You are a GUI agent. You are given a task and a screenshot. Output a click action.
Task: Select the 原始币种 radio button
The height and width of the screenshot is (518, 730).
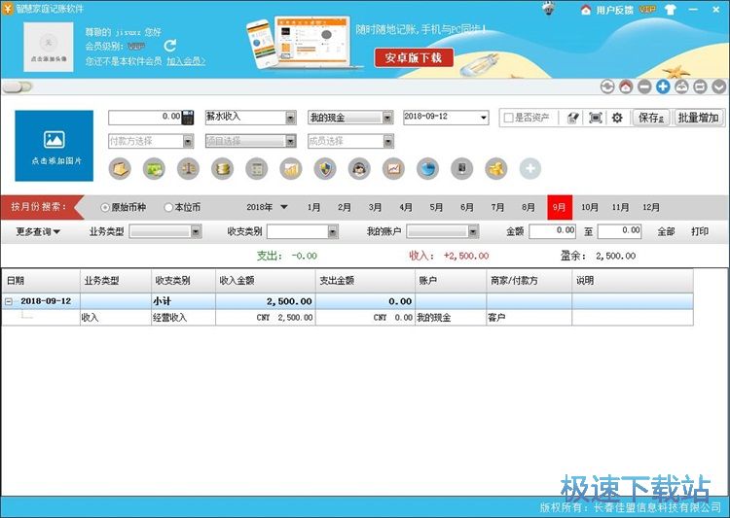[106, 207]
